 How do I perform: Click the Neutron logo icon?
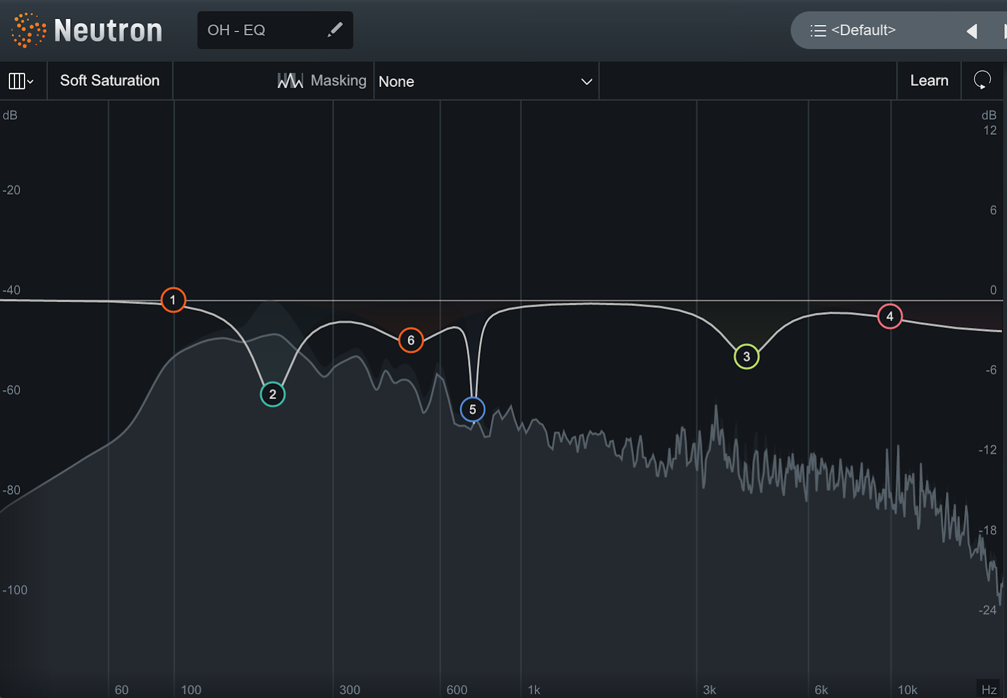28,30
